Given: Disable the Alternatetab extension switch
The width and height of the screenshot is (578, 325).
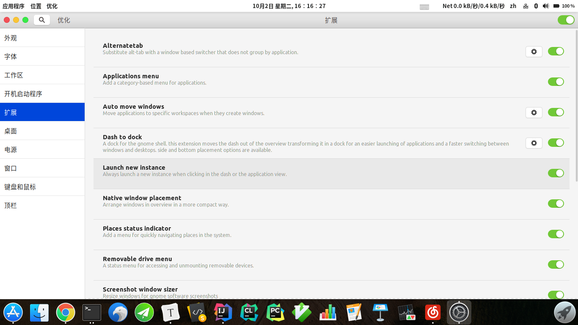Looking at the screenshot, I should (x=556, y=51).
